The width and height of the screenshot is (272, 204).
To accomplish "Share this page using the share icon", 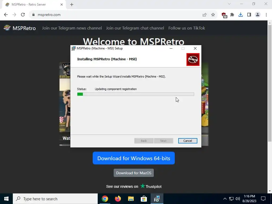I will click(205, 15).
